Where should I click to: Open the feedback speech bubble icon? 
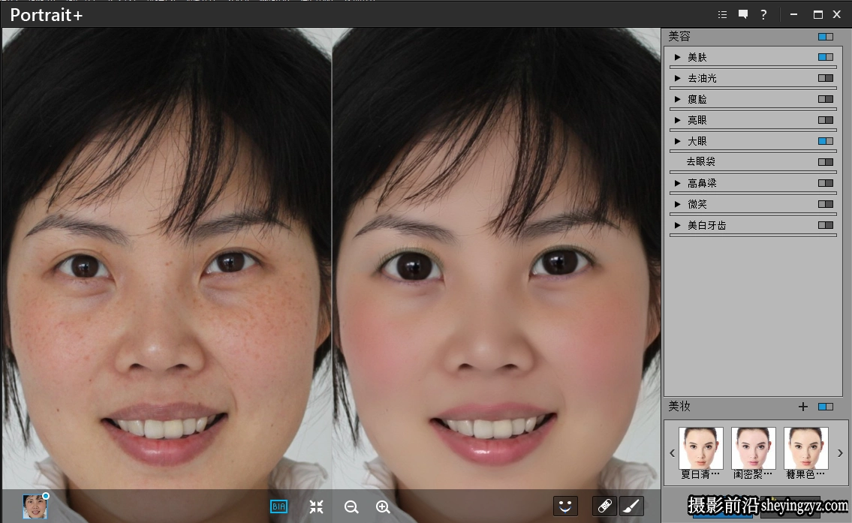point(743,15)
